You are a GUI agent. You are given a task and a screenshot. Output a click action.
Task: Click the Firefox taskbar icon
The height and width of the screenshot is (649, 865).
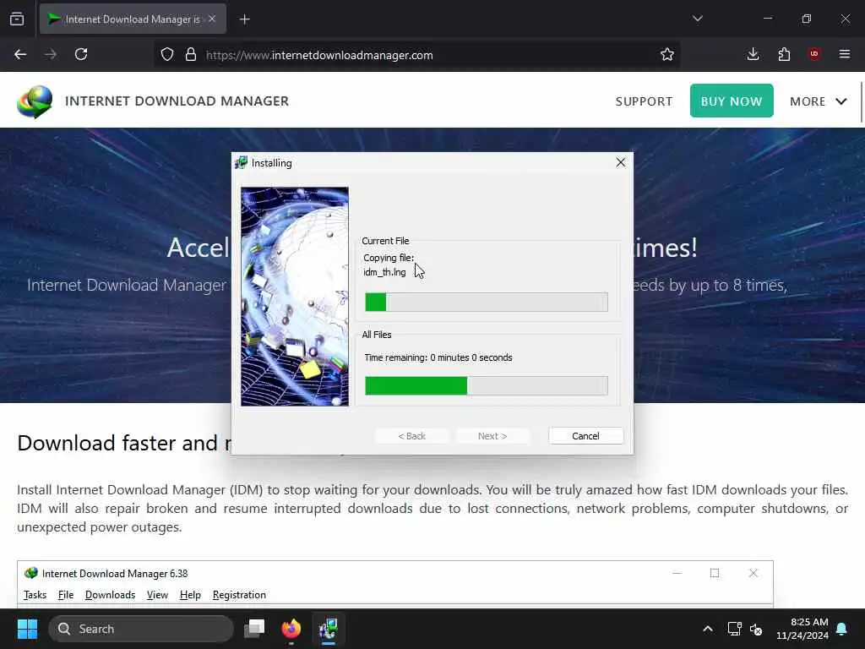(291, 629)
